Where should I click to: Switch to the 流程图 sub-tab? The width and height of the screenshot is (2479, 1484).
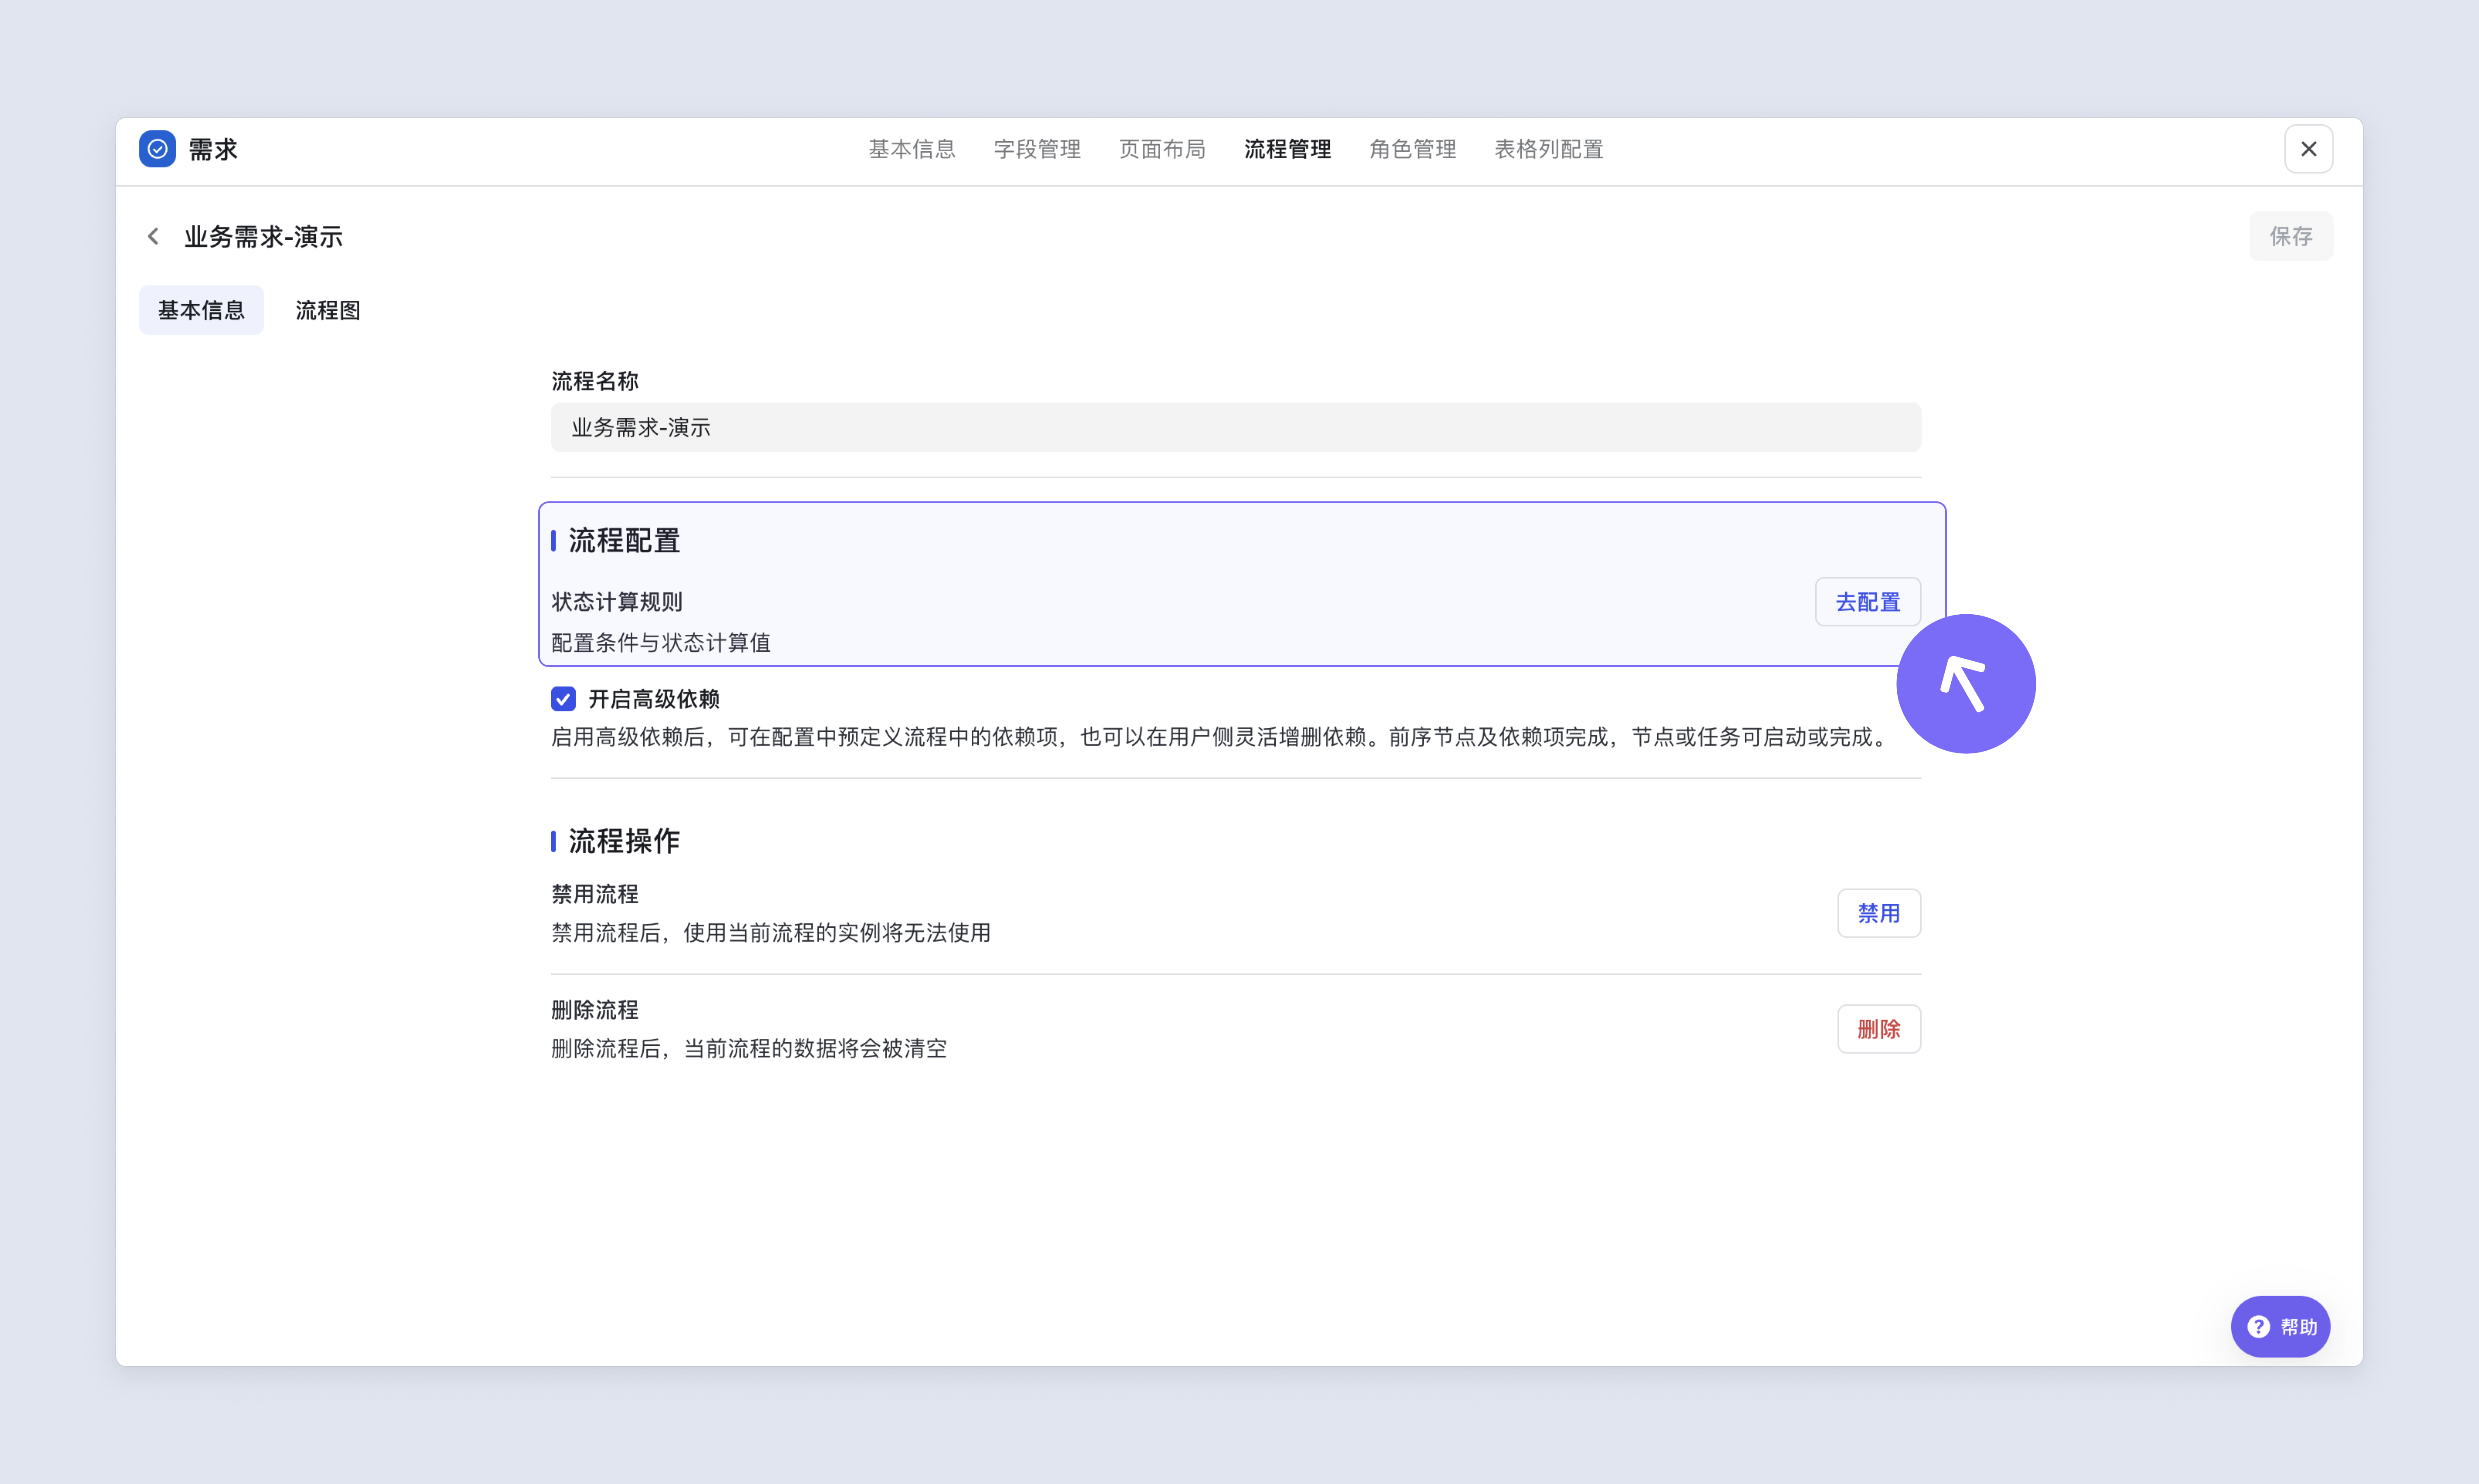pos(327,310)
